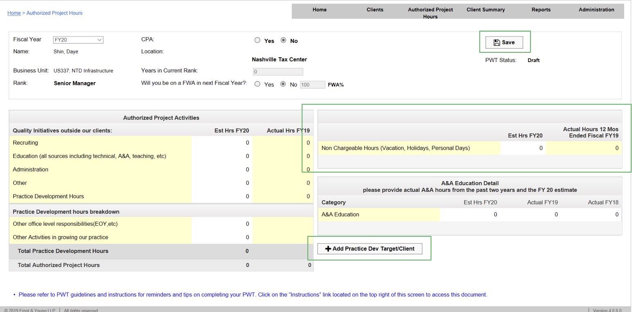Open the Clients menu item
This screenshot has height=312, width=632.
click(375, 10)
